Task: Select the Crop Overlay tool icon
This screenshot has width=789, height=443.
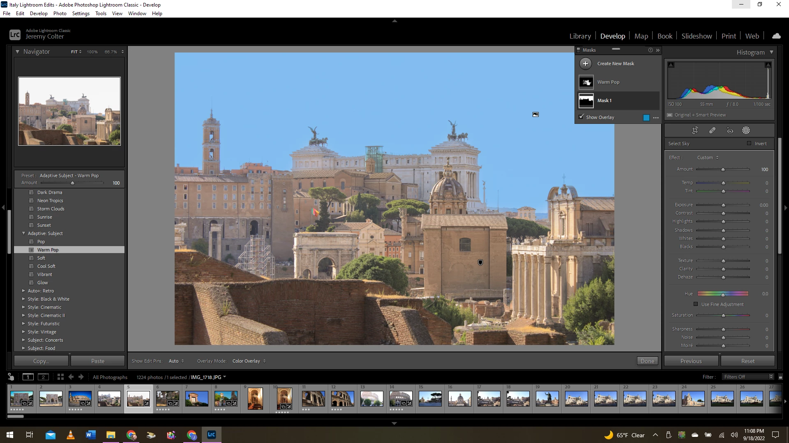Action: [695, 130]
